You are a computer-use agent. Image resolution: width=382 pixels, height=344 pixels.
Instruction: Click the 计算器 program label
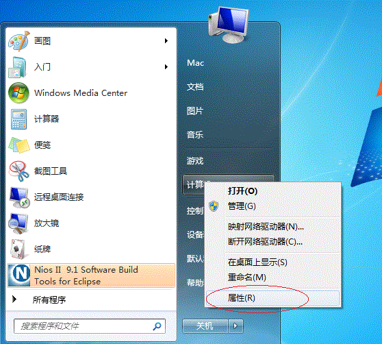47,119
